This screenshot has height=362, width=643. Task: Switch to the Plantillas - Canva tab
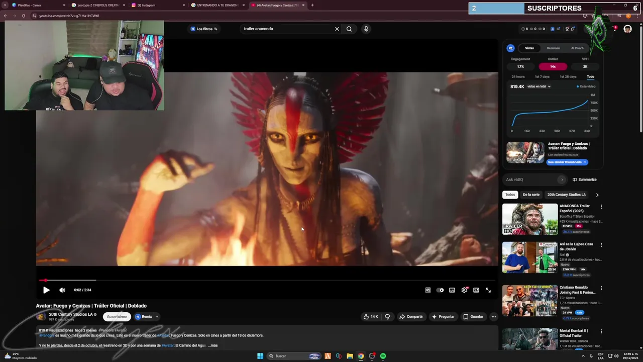pos(35,5)
